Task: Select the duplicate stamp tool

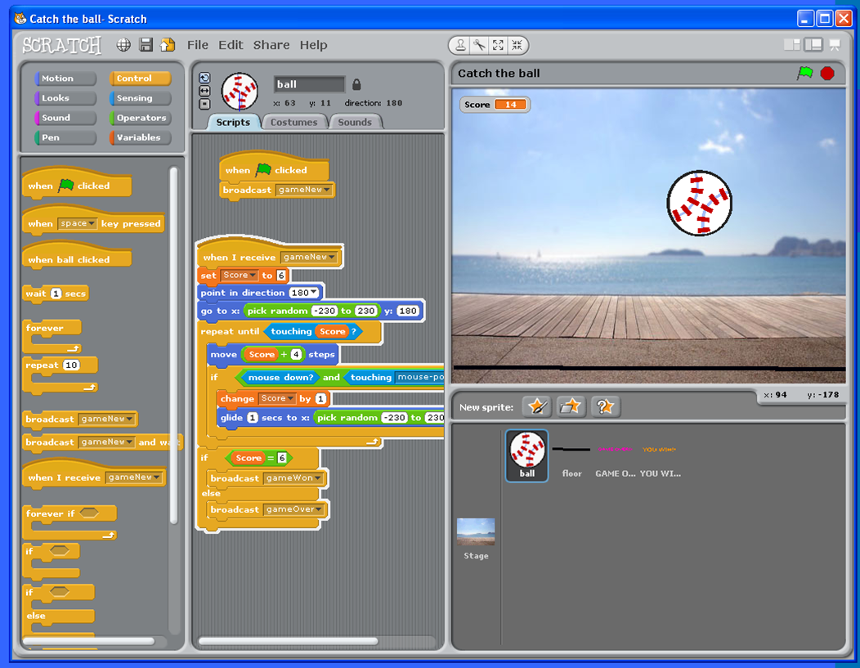Action: click(460, 46)
